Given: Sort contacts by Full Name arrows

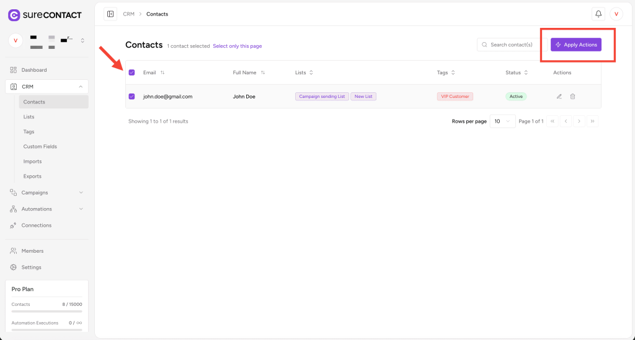Looking at the screenshot, I should [263, 72].
